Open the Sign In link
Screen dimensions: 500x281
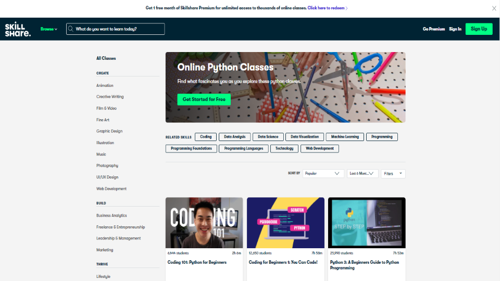coord(455,29)
